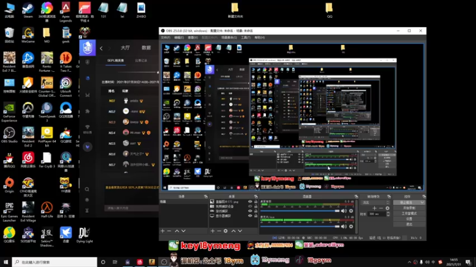Open the Edit menu in OBS
476x267 pixels.
point(179,37)
